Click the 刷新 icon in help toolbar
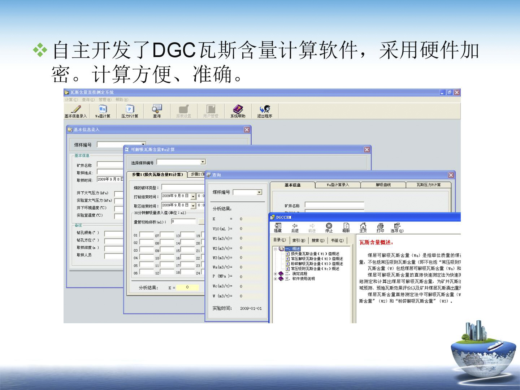Viewport: 520px width, 390px height. point(346,227)
